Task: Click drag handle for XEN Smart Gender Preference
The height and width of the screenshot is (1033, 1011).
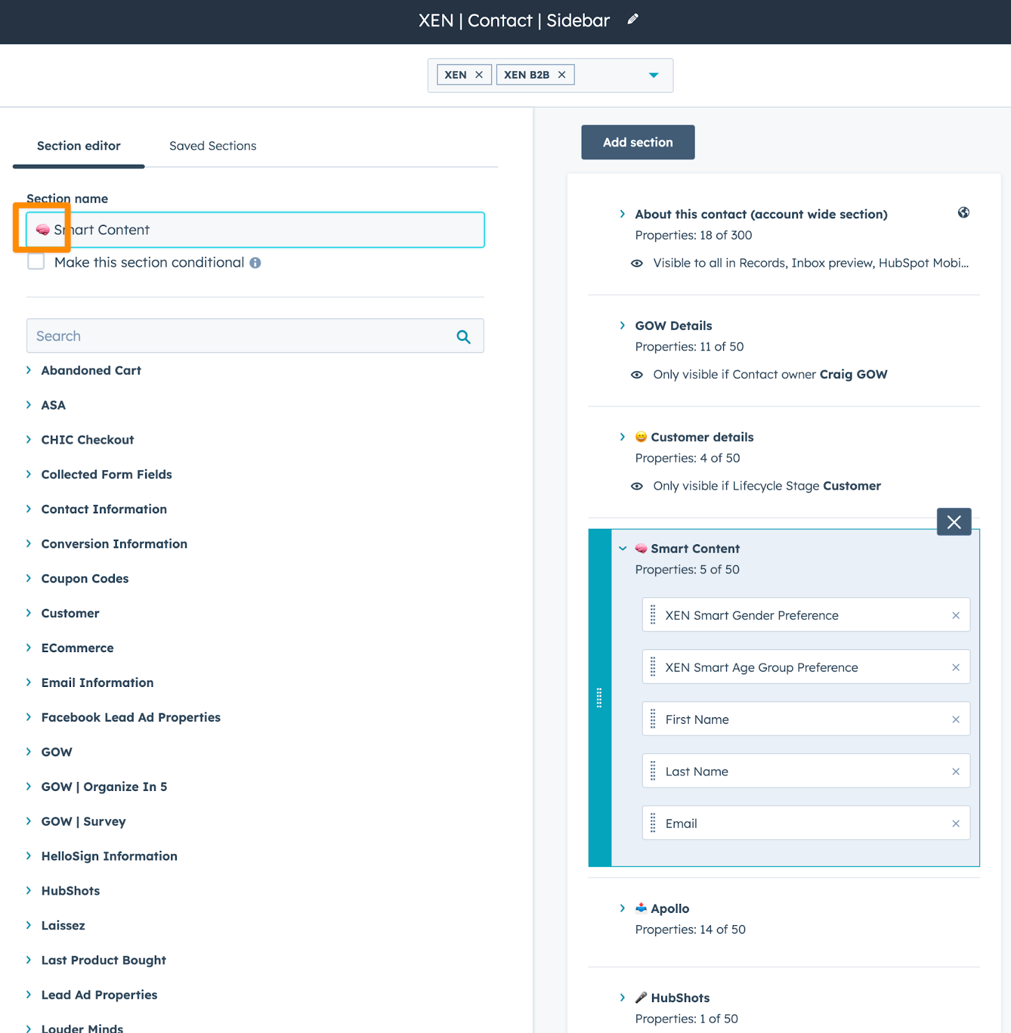Action: (653, 615)
